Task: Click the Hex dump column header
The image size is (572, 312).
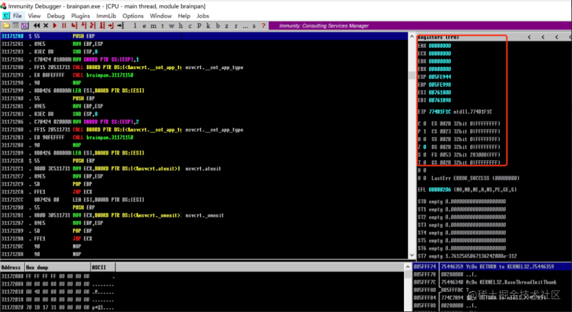Action: (58, 267)
